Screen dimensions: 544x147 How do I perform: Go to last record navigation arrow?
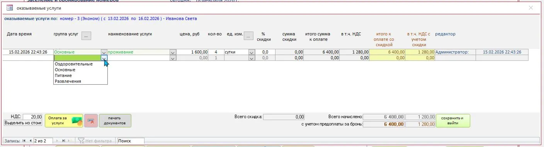(64, 141)
